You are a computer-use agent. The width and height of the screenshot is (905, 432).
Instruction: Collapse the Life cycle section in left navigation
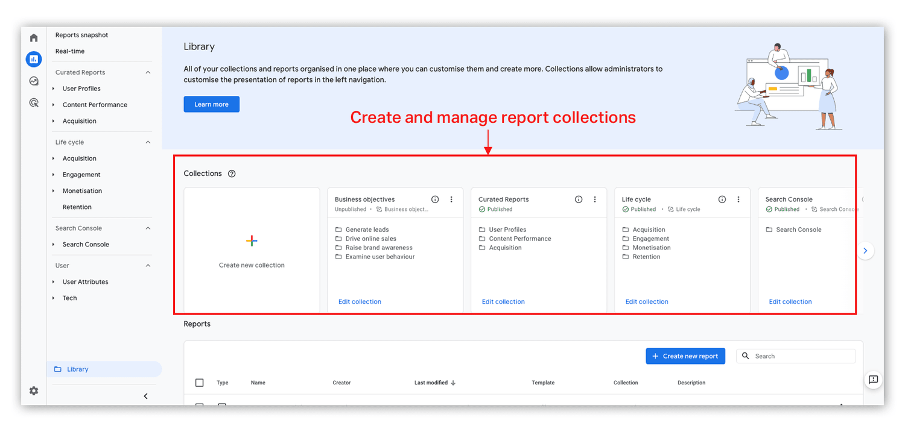pyautogui.click(x=148, y=142)
